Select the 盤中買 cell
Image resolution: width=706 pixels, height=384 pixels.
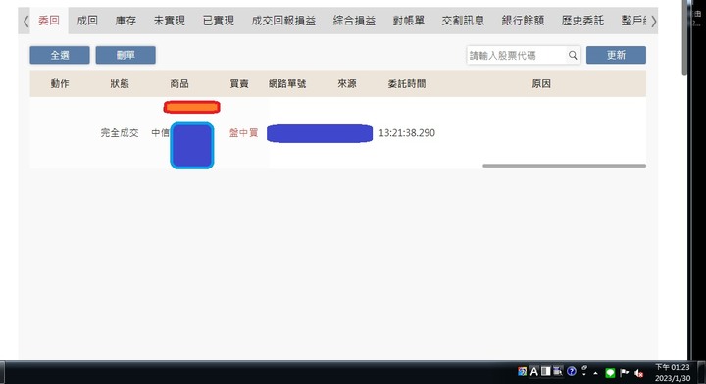click(x=243, y=132)
